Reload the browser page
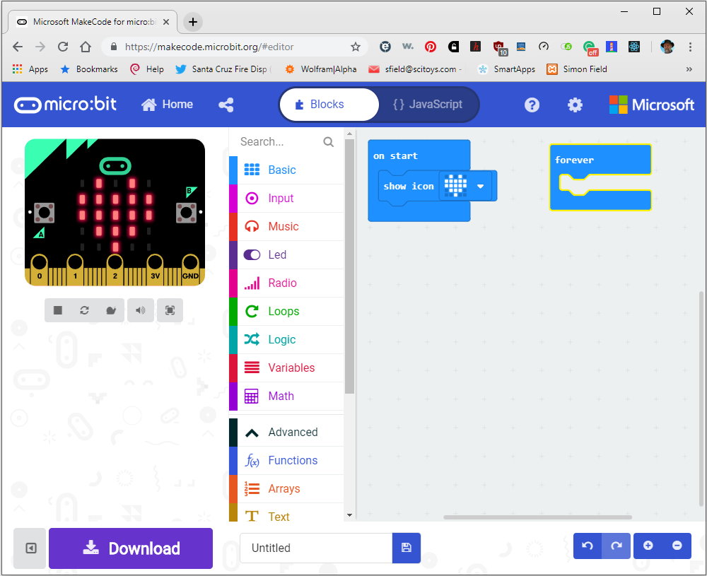The height and width of the screenshot is (576, 707). pyautogui.click(x=63, y=47)
